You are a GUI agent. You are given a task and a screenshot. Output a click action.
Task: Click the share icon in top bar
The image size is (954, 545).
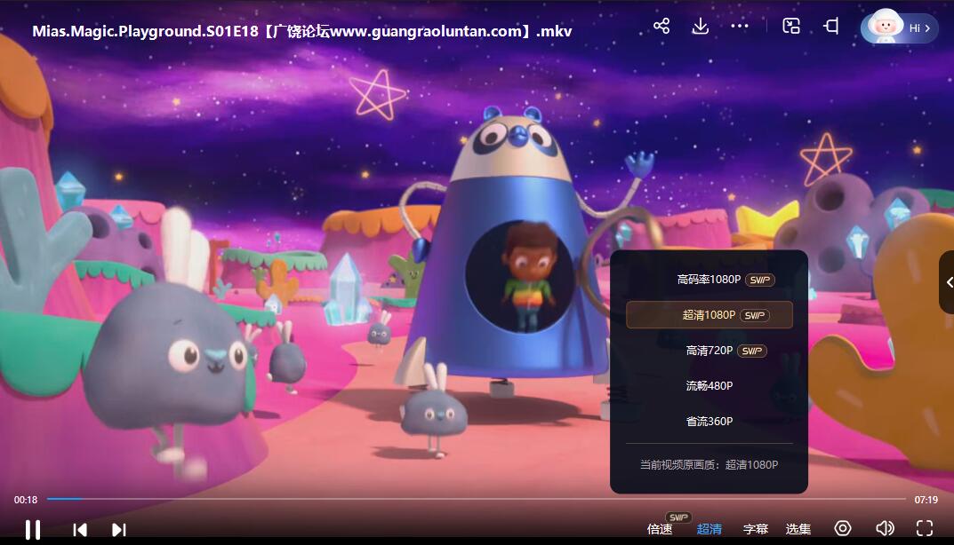point(661,26)
